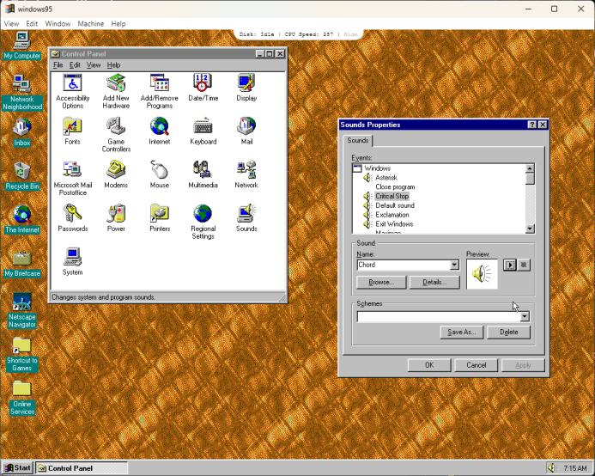Select the Close program event

395,187
